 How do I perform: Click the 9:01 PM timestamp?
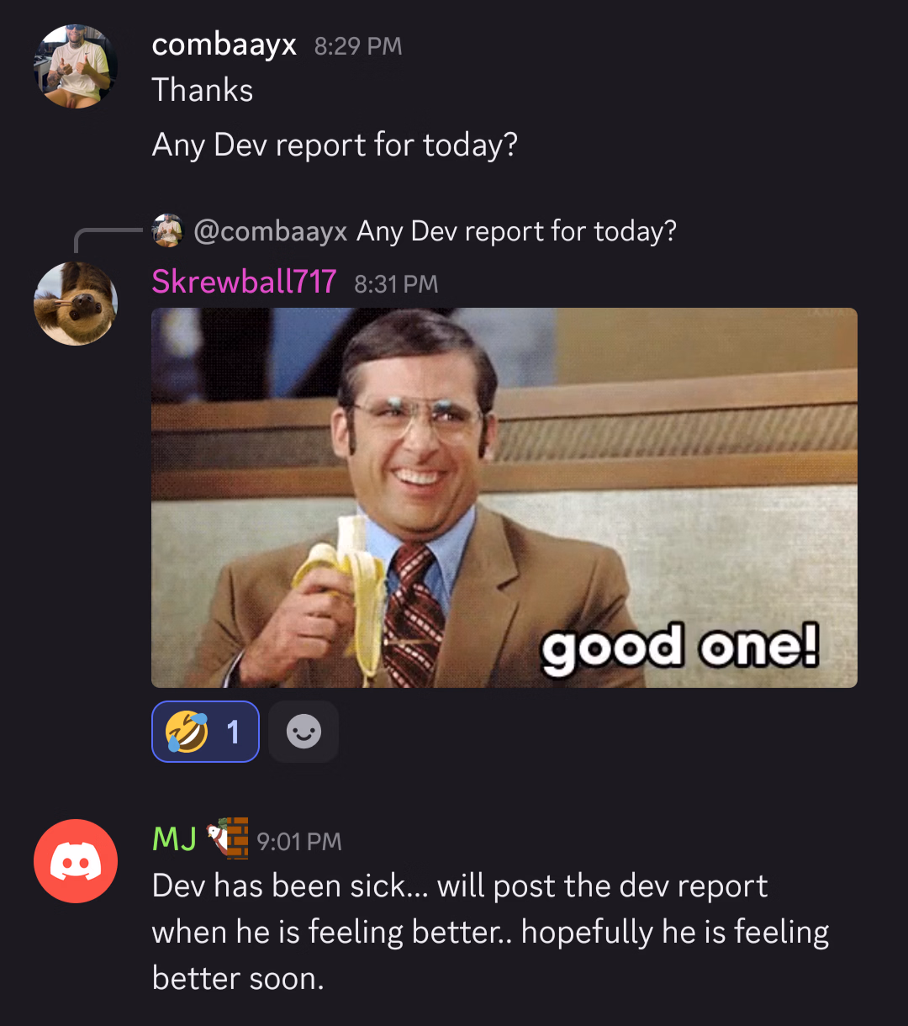tap(299, 842)
